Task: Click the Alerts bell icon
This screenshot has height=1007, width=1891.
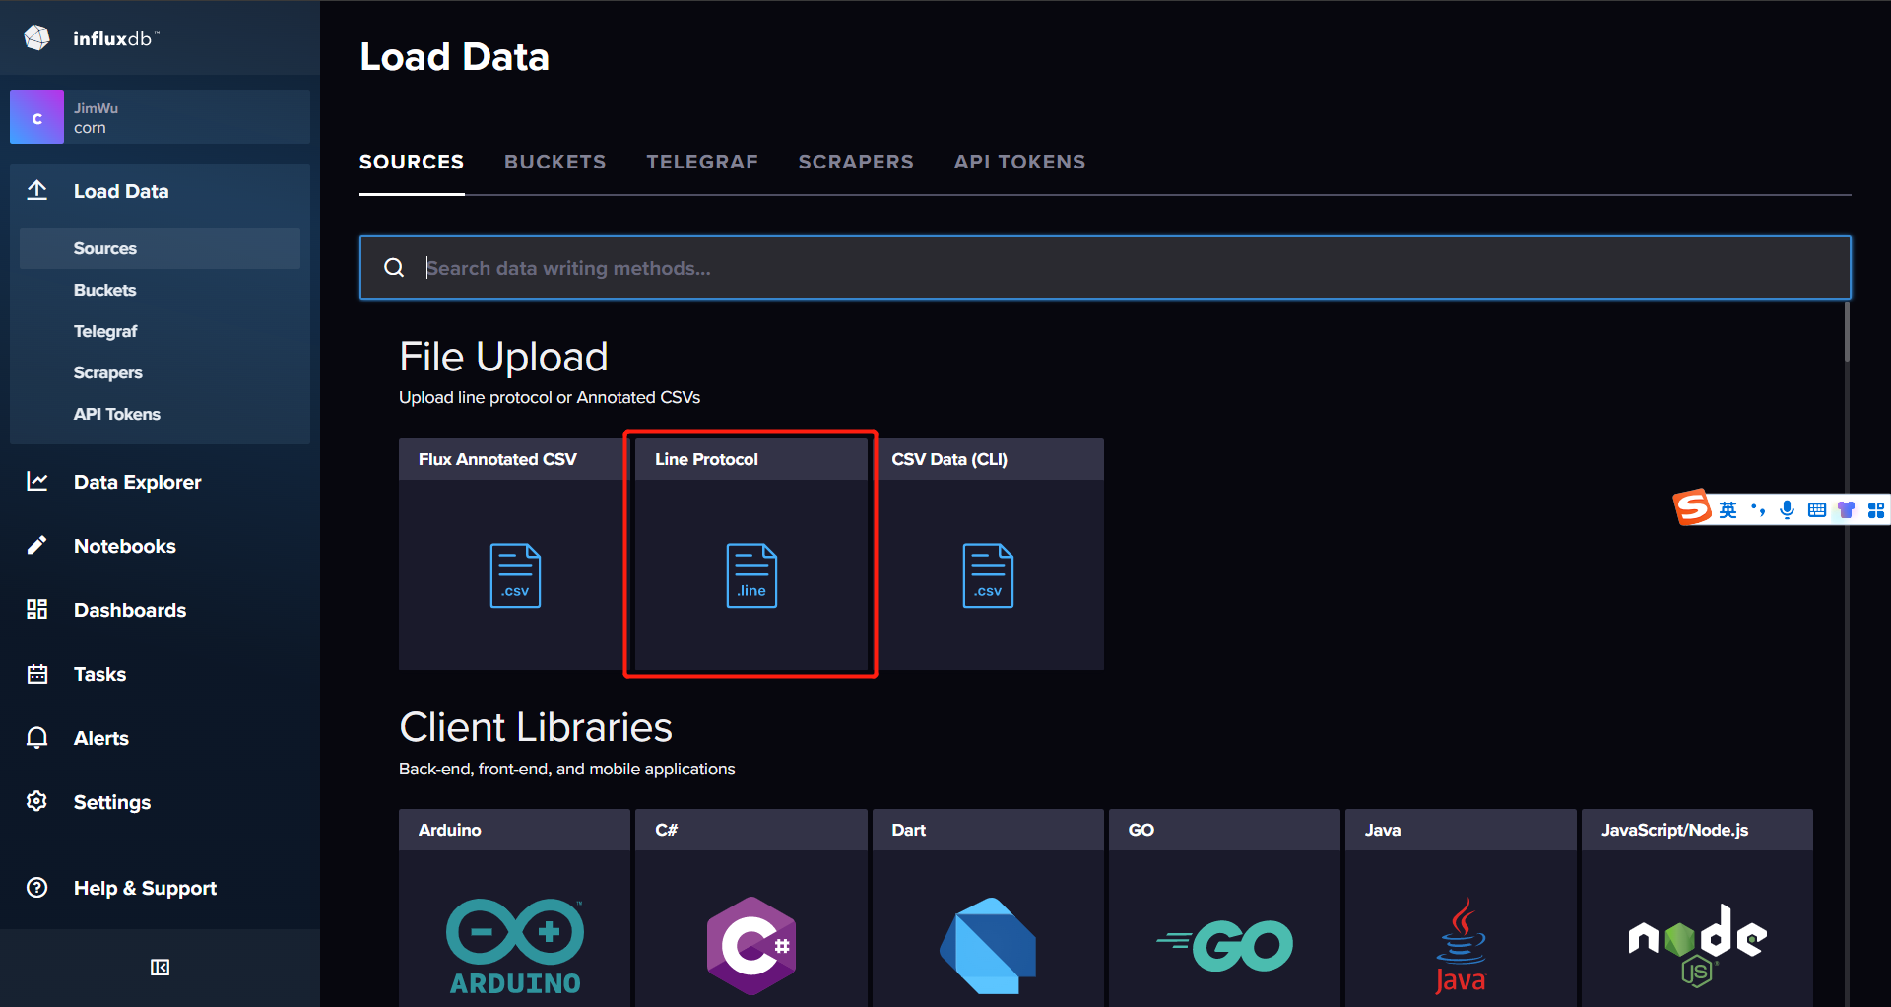Action: click(37, 738)
